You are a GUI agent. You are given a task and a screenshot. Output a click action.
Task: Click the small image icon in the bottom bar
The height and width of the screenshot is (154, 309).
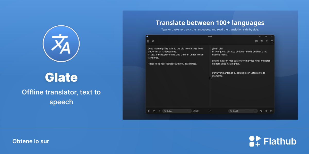[x=210, y=111]
